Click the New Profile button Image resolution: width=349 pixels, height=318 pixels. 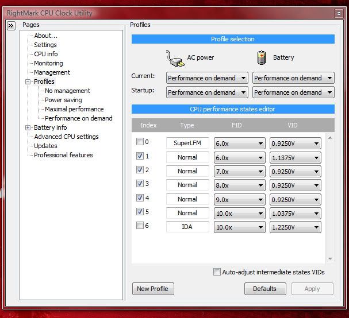[153, 289]
